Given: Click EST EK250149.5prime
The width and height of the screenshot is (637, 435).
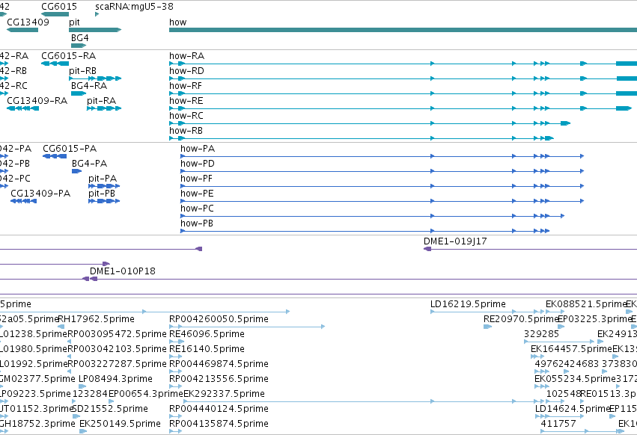Looking at the screenshot, I should [x=120, y=424].
